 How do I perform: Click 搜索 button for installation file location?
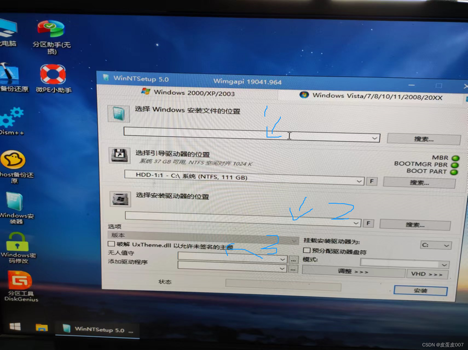(424, 139)
